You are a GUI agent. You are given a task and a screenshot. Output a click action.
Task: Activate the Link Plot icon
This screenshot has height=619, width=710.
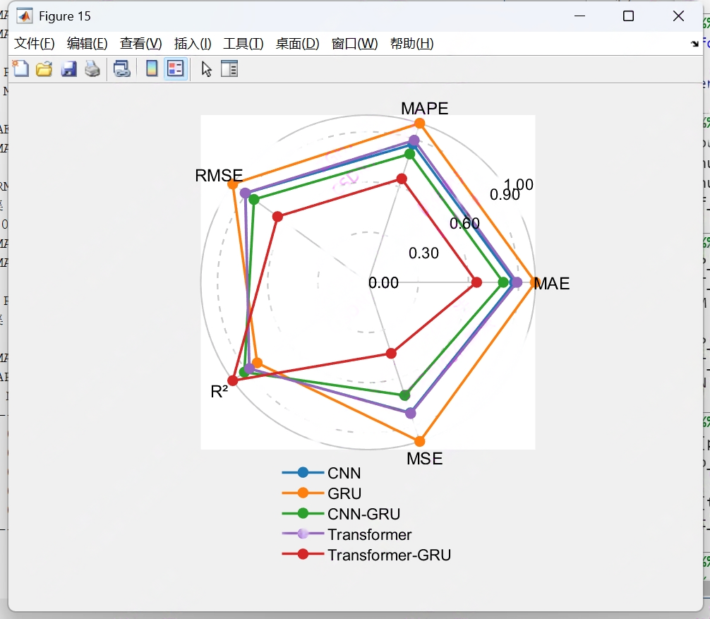(x=121, y=68)
